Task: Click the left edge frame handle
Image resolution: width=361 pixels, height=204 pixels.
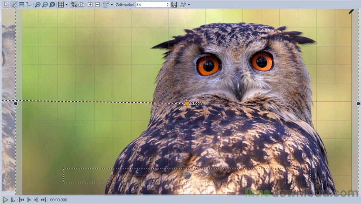Action: tap(16, 103)
